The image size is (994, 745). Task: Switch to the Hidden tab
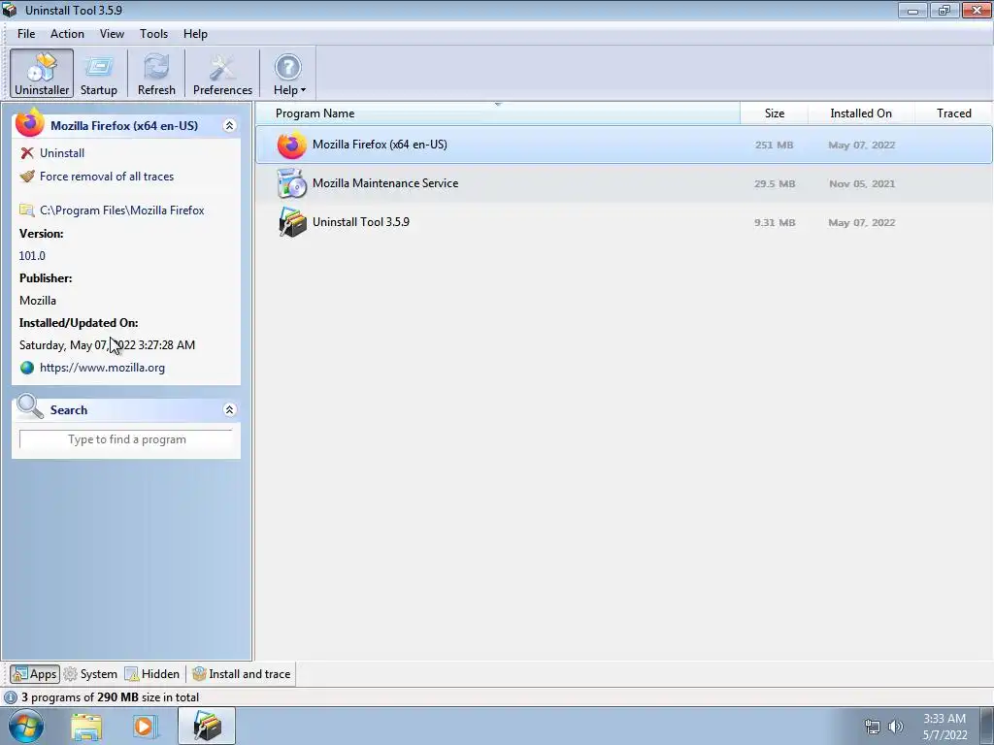point(152,674)
